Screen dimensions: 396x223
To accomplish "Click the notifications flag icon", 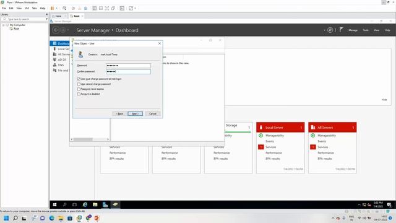I will (x=341, y=30).
